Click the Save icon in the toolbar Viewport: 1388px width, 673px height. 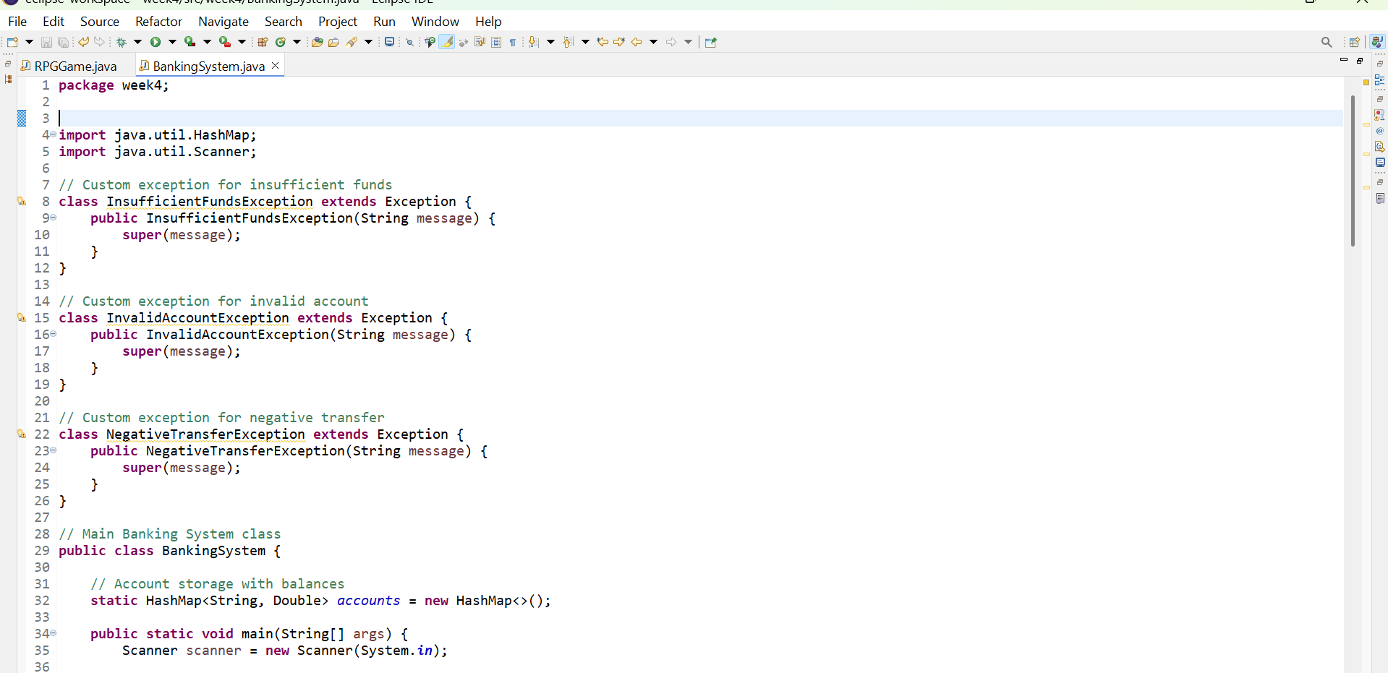[46, 43]
